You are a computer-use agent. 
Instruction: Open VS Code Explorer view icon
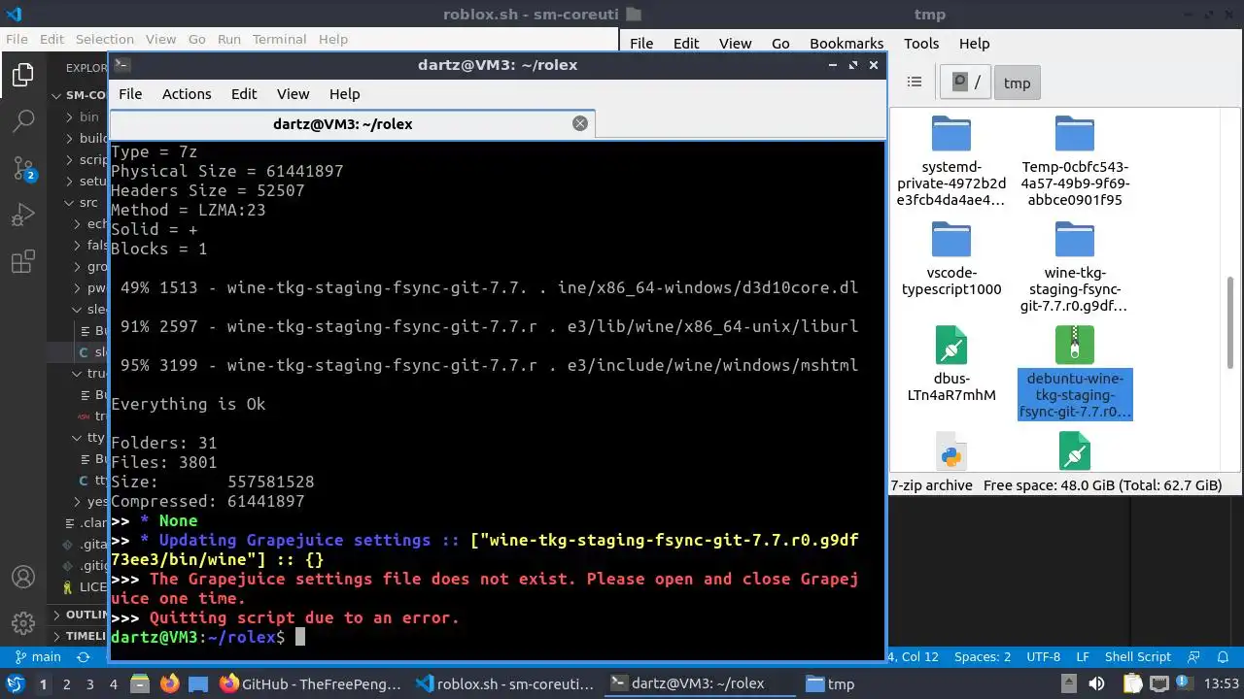[23, 75]
